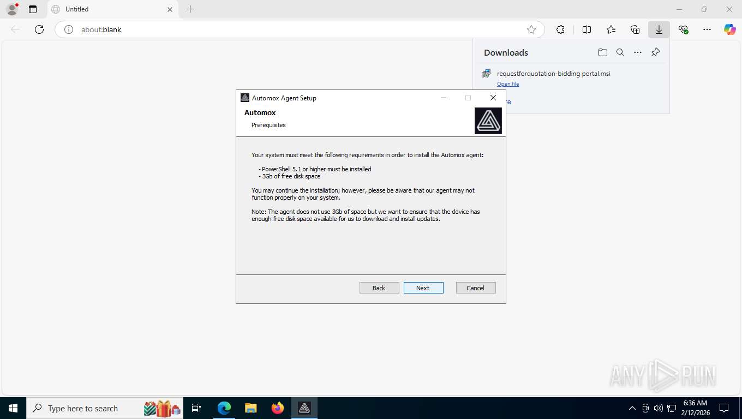Open Browser essentials heart icon
This screenshot has width=742, height=419.
683,29
